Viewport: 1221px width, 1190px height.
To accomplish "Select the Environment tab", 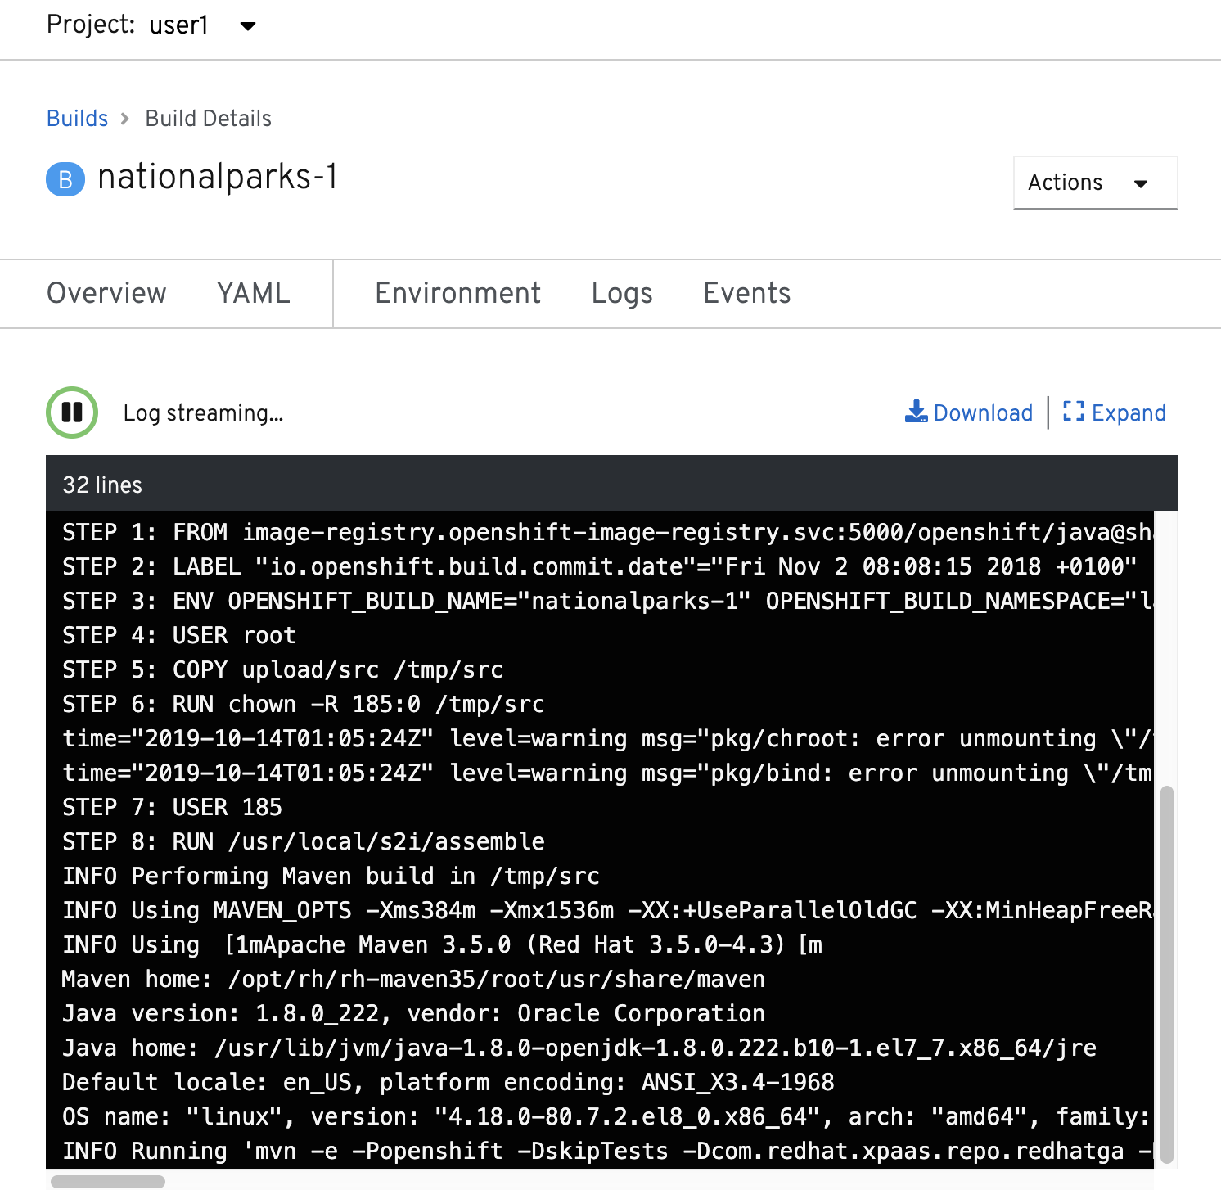I will click(457, 293).
